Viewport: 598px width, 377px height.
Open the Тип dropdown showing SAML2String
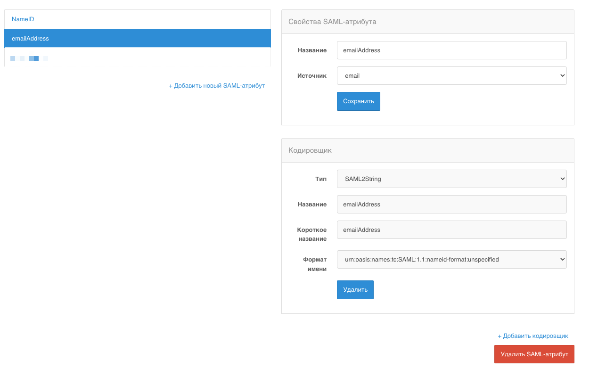[x=451, y=179]
